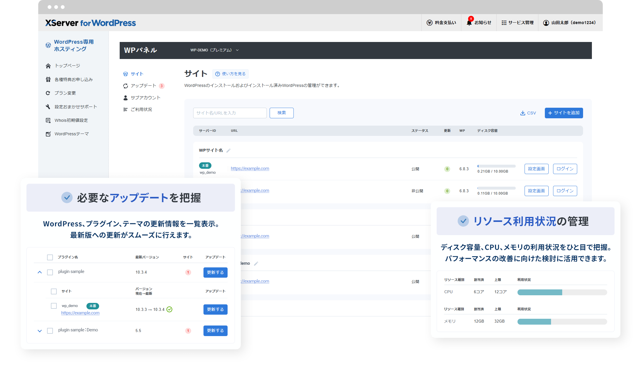Click the 各種特典お申し込み gift icon

pos(48,80)
